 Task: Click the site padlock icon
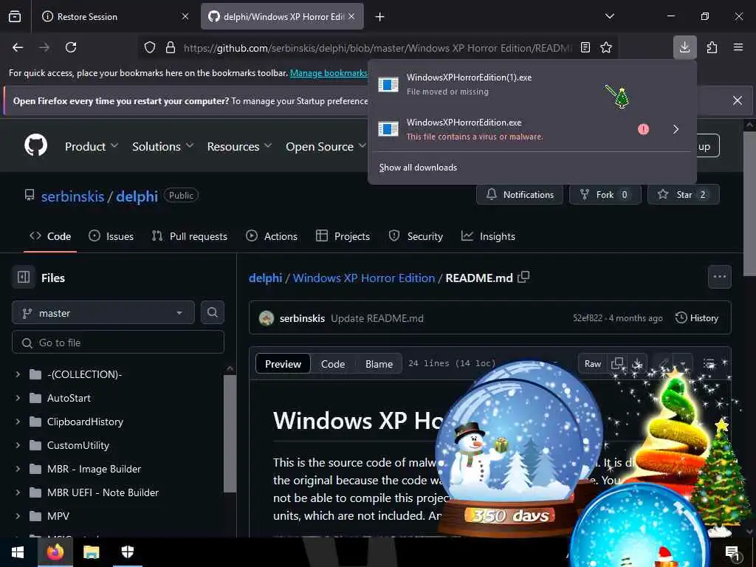pos(171,48)
